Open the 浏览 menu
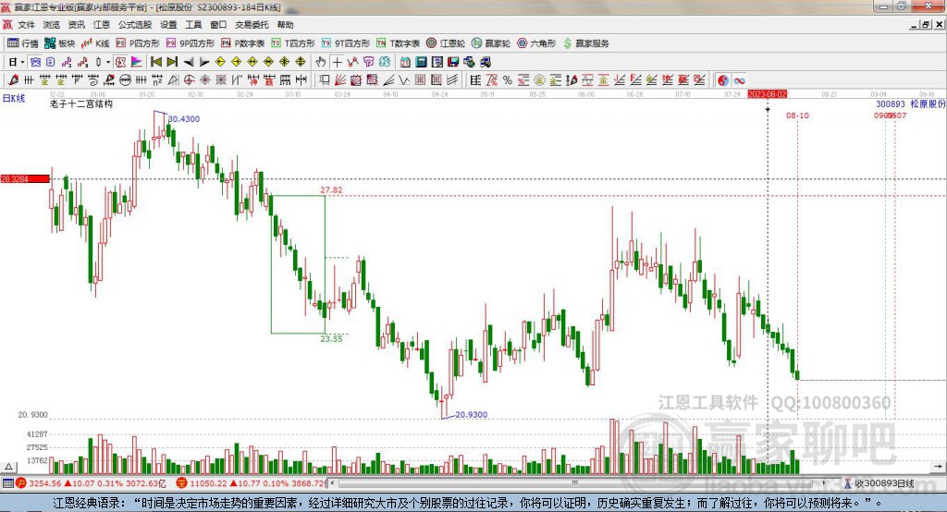Screen dimensions: 947x512 (x=52, y=25)
